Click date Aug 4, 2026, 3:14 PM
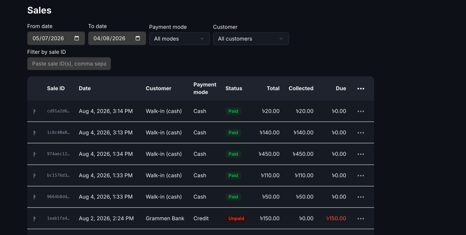Viewport: 466px width, 235px height. [106, 111]
